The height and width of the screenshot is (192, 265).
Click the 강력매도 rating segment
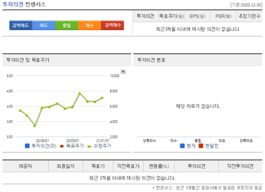pyautogui.click(x=20, y=25)
